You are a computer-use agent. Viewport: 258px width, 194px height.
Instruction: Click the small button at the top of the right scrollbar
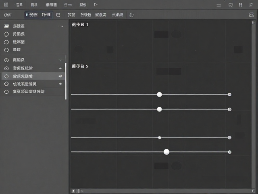[x=254, y=23]
